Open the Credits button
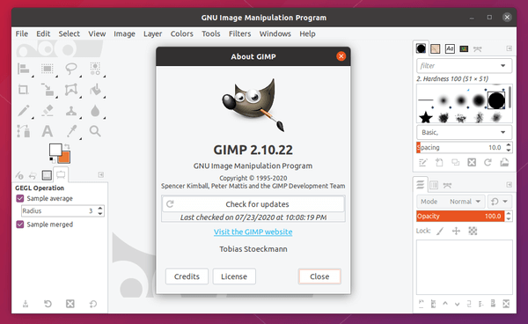The image size is (528, 324). 187,276
